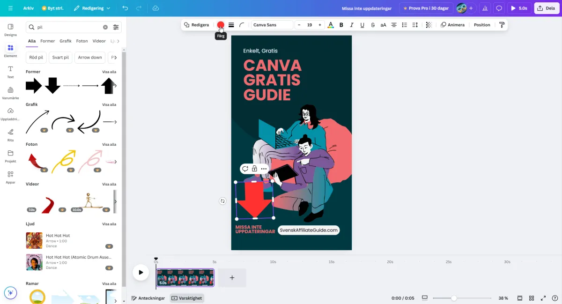Adjust the zoom level slider
This screenshot has width=562, height=304.
[x=454, y=298]
